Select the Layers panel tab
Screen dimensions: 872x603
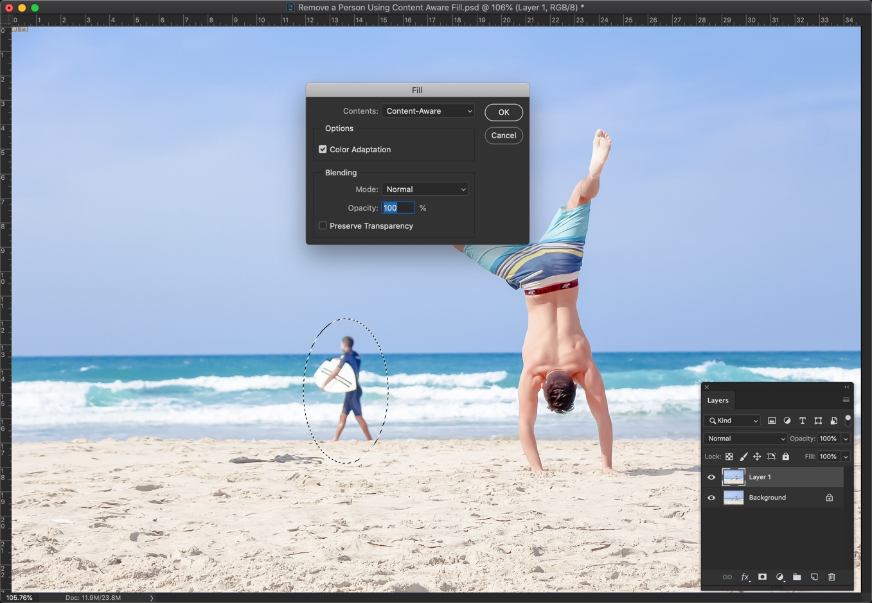point(718,400)
